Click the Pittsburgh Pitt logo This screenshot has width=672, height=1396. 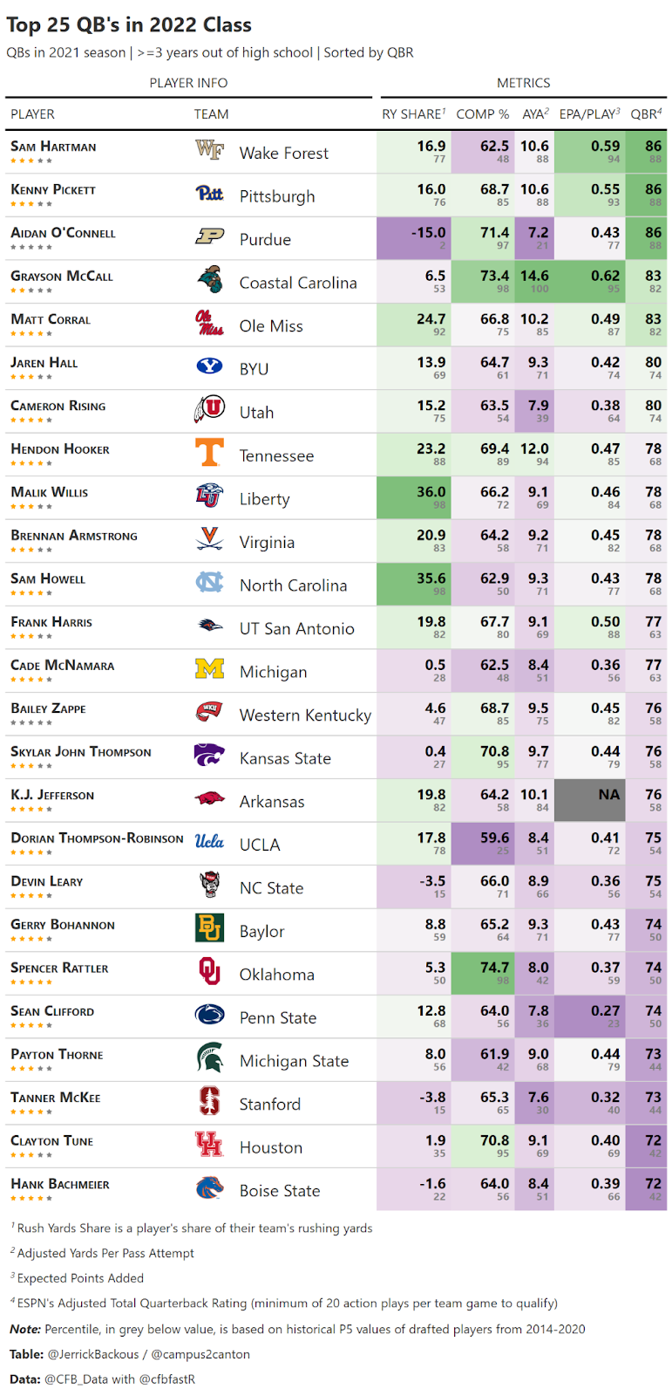coord(209,194)
